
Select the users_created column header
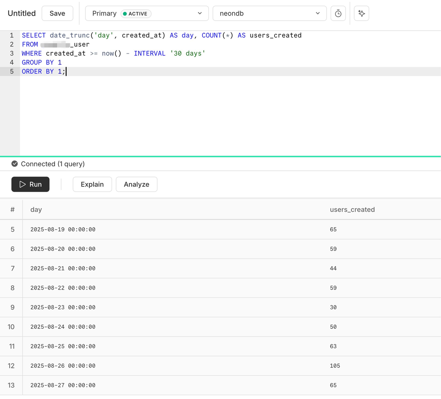352,210
